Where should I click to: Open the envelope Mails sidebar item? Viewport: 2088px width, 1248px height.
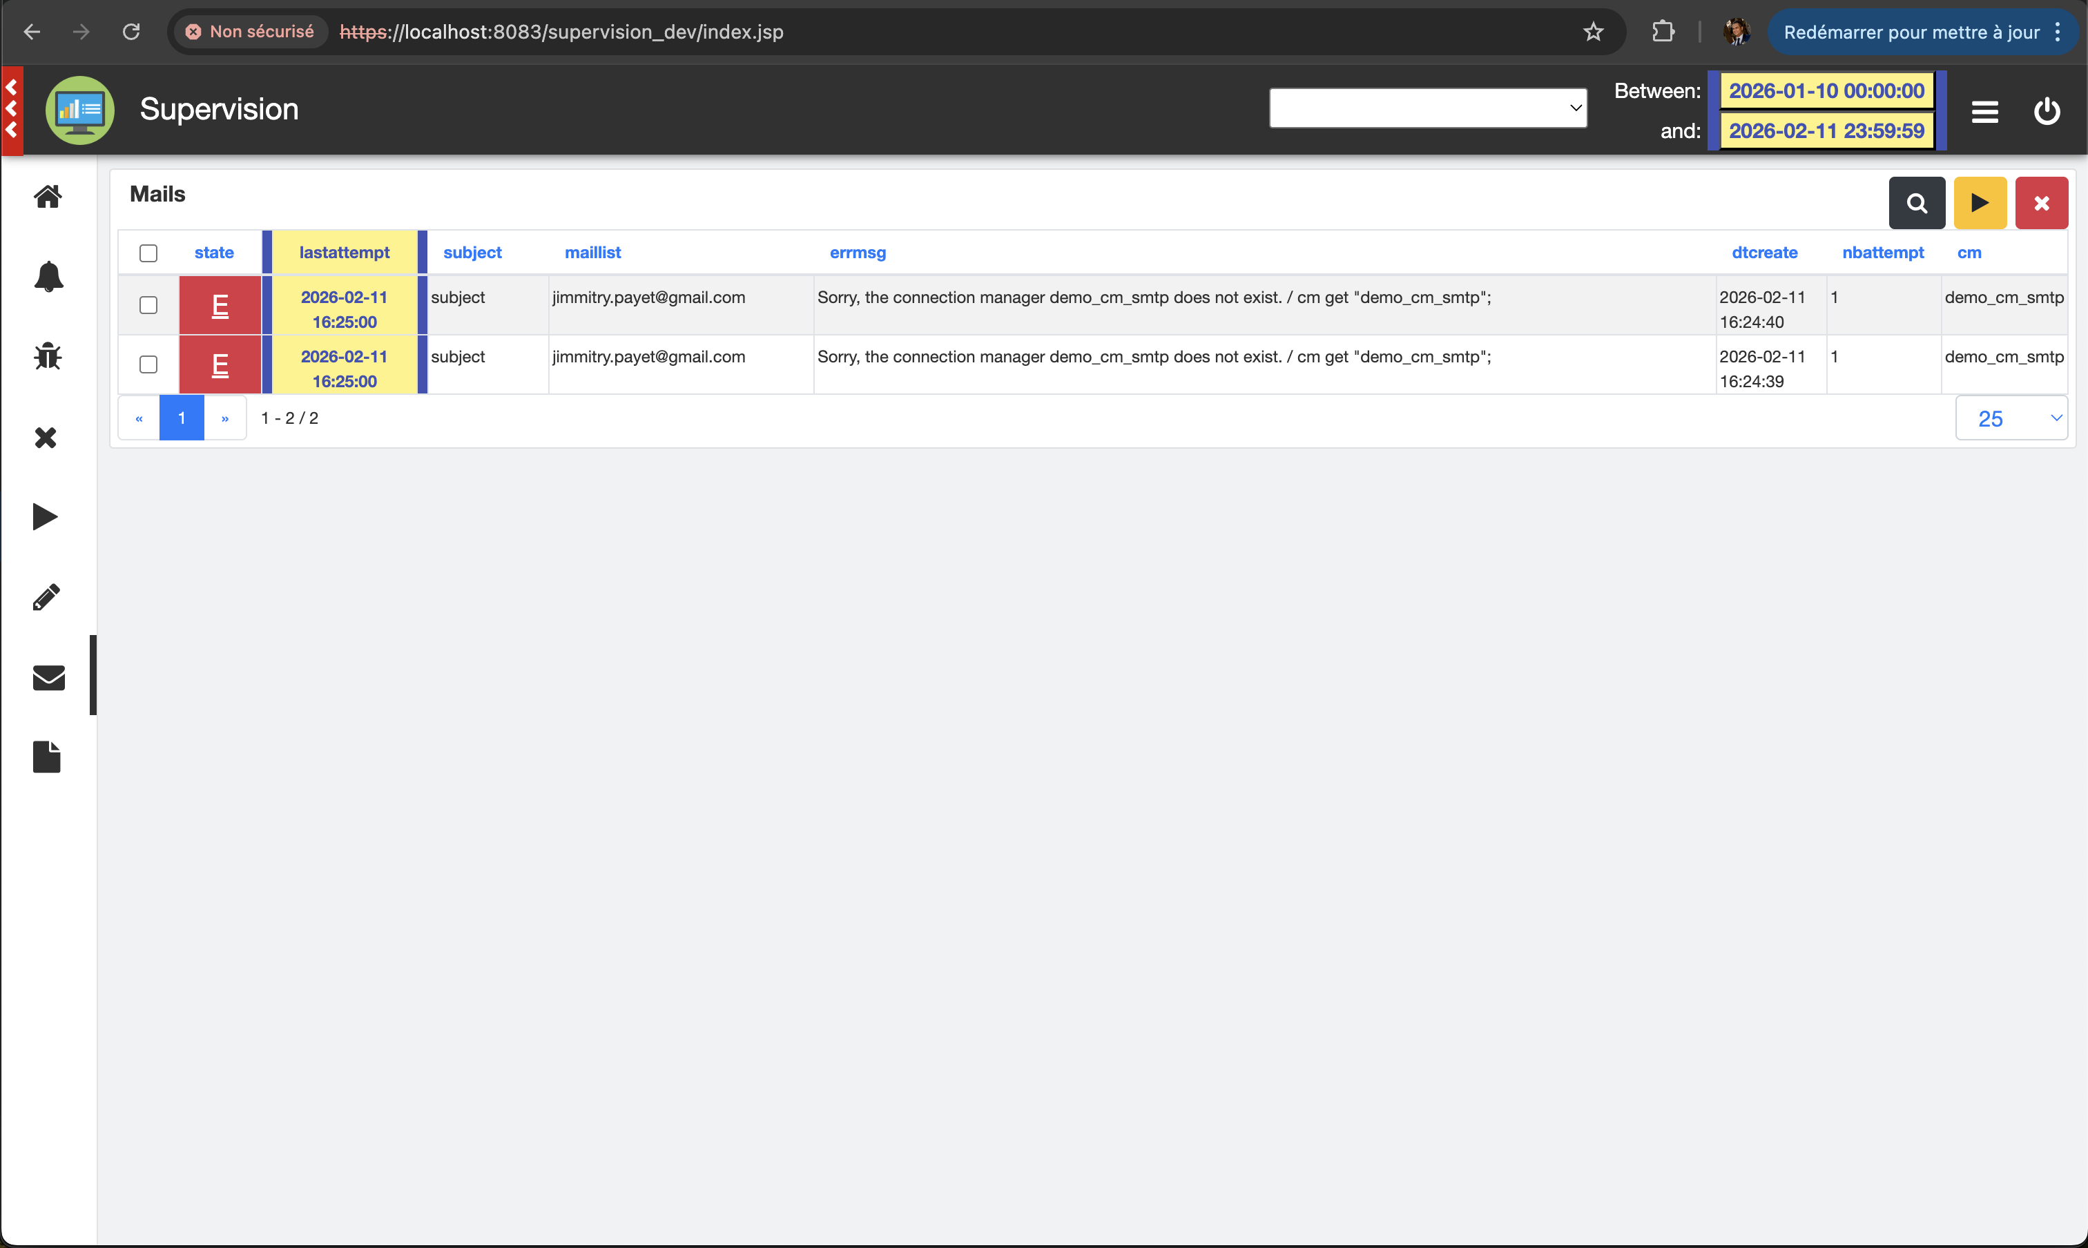click(48, 677)
